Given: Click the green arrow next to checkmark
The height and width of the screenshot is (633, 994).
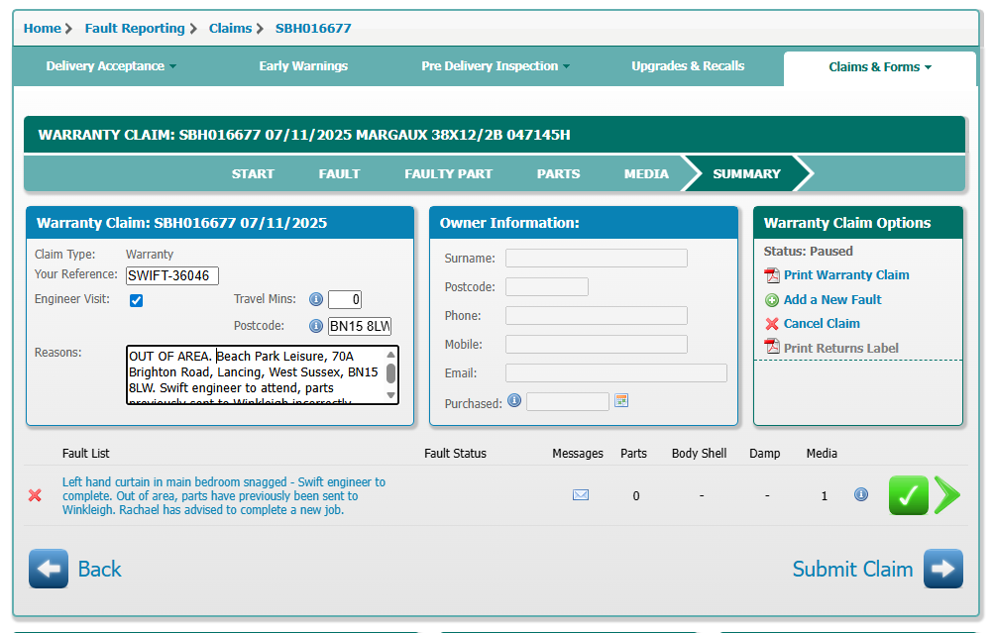Looking at the screenshot, I should 946,495.
